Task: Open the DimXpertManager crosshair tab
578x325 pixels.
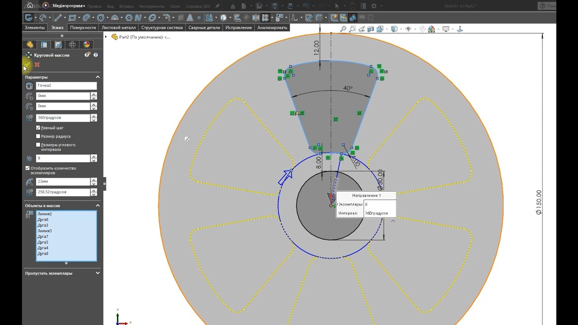Action: click(72, 45)
